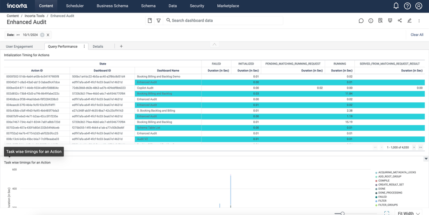Switch to the Details tab

[98, 46]
